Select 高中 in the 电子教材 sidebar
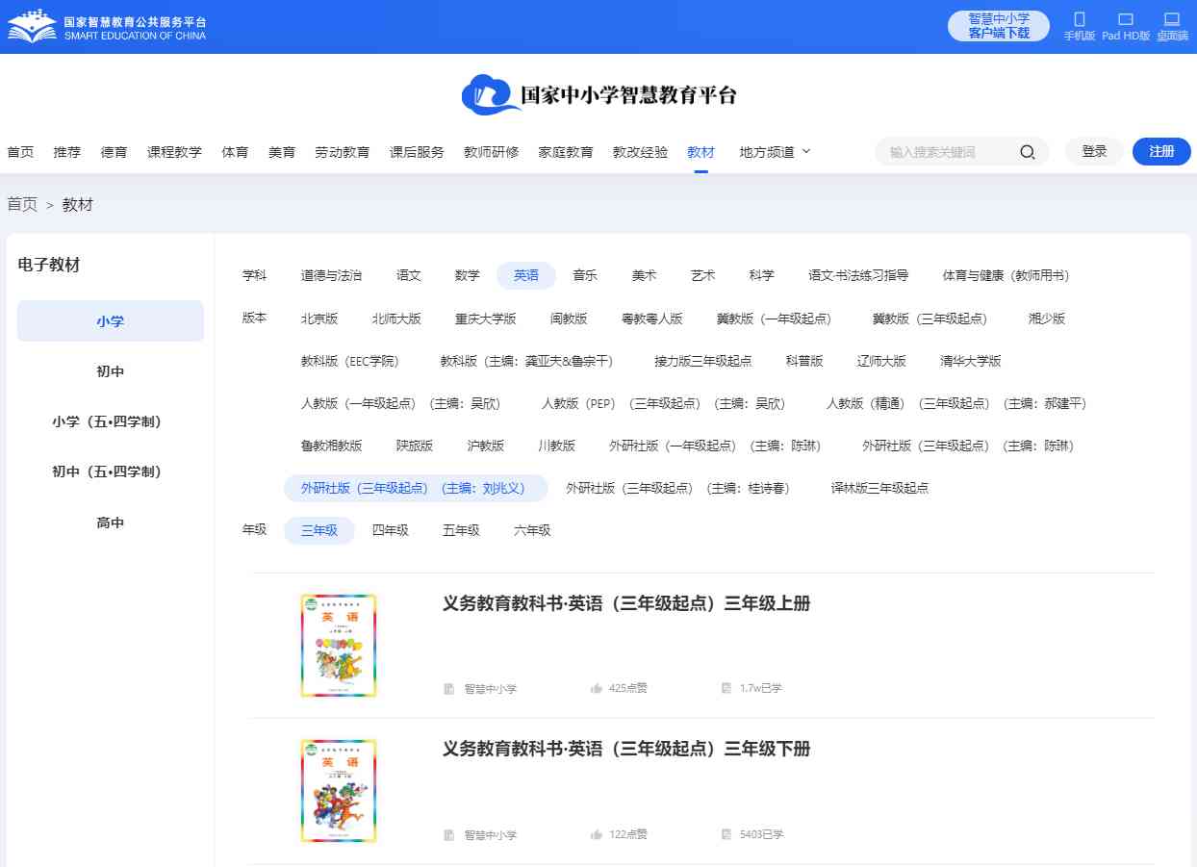 (111, 523)
